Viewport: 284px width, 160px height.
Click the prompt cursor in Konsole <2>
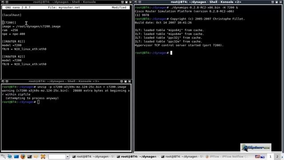tap(171, 53)
